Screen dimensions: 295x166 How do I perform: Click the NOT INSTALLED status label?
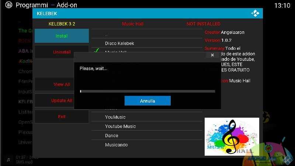coord(204,24)
